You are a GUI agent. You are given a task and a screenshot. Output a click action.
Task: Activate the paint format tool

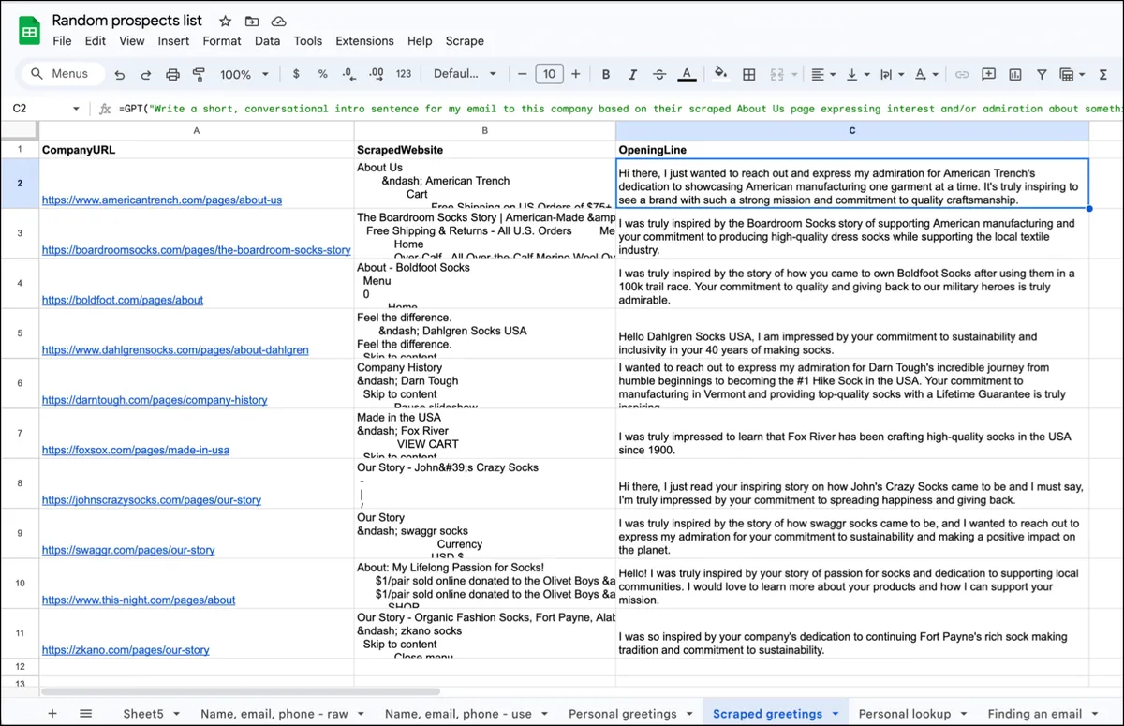(199, 74)
